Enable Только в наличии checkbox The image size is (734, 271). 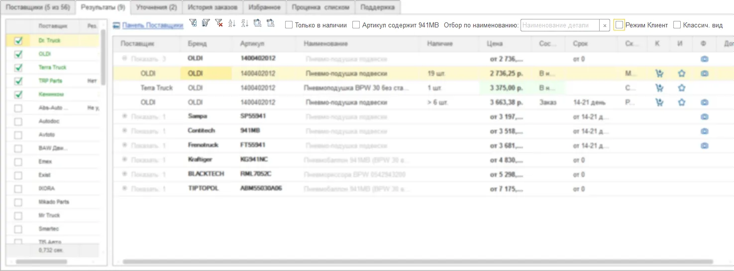coord(289,25)
